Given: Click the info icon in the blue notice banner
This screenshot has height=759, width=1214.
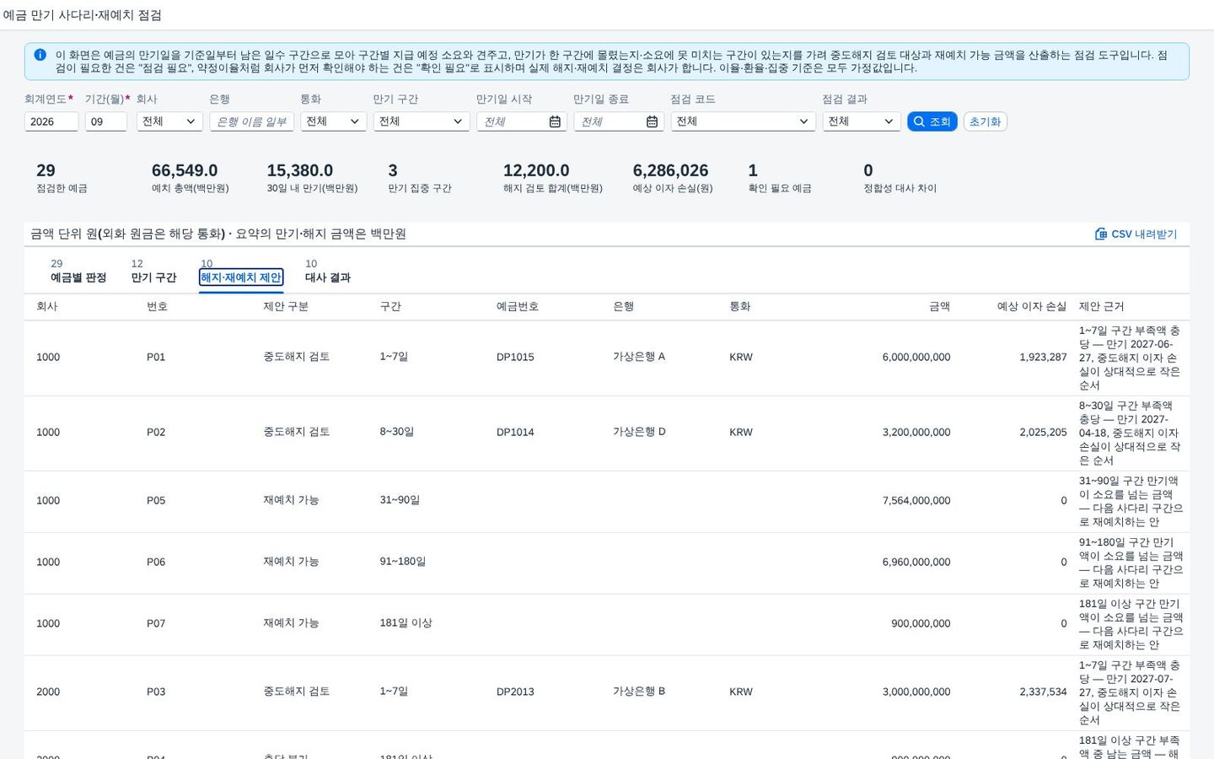Looking at the screenshot, I should tap(40, 55).
